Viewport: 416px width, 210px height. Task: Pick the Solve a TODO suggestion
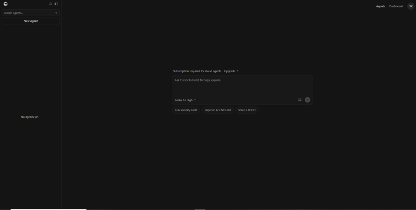(x=247, y=110)
